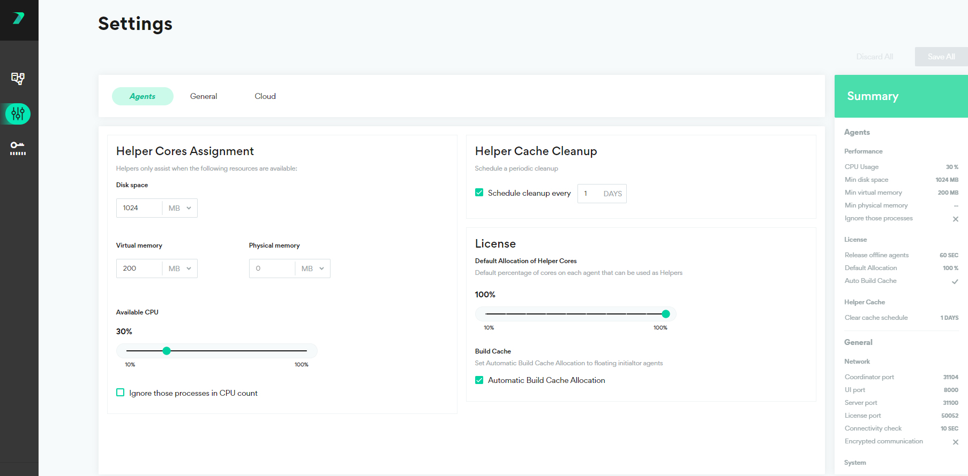
Task: Toggle the Schedule cleanup every checkbox
Action: coord(479,193)
